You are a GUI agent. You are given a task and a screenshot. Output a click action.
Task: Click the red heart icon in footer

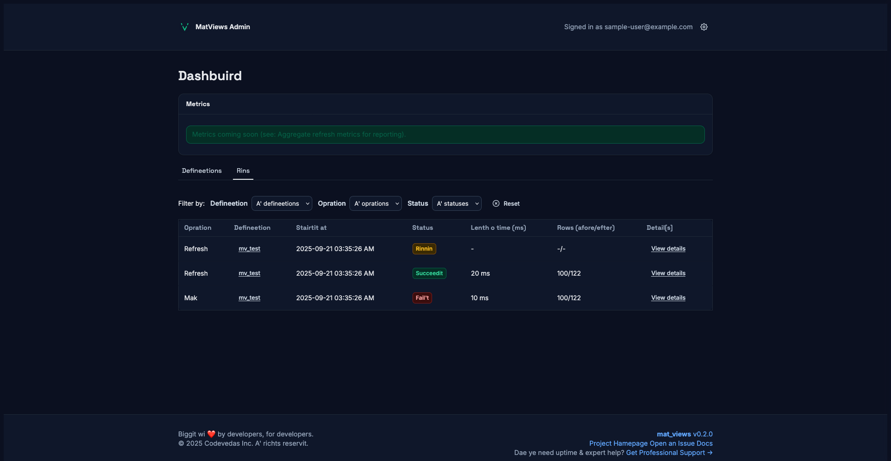point(211,434)
